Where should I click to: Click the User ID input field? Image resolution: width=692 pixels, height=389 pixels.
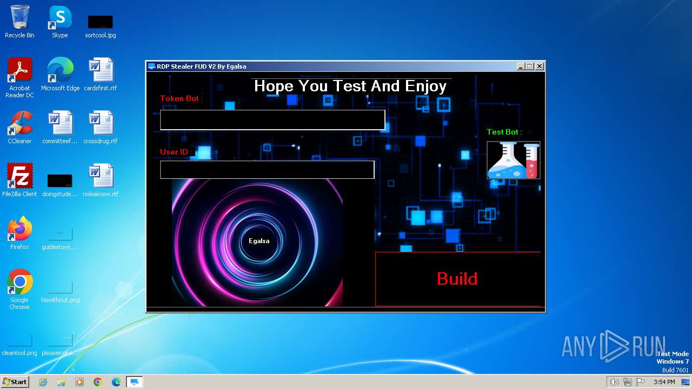267,170
